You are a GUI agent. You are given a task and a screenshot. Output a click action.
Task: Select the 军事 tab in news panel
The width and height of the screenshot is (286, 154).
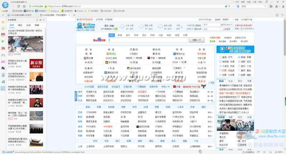(37, 25)
